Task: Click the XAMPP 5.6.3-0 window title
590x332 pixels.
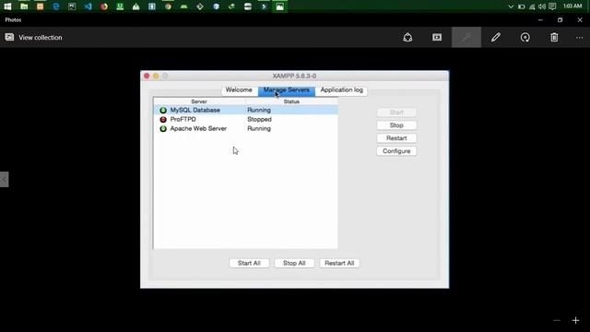Action: pyautogui.click(x=294, y=76)
